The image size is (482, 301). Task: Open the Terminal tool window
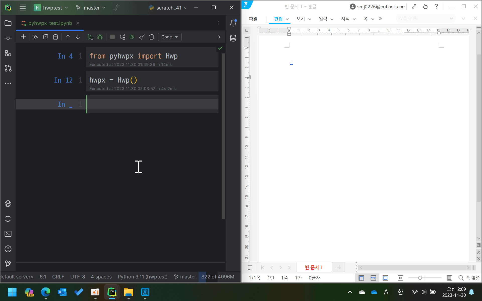tap(8, 234)
